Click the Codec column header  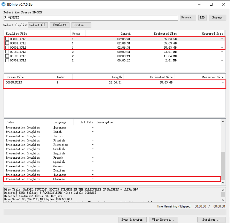(x=28, y=122)
